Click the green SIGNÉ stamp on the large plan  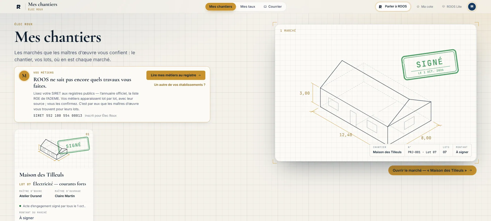pyautogui.click(x=430, y=65)
